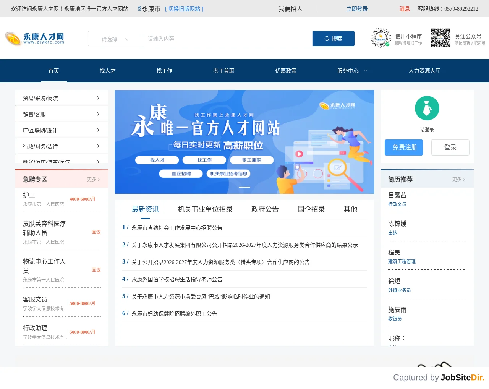This screenshot has width=489, height=389.
Task: Open the 找人才 nav item
Action: point(107,71)
